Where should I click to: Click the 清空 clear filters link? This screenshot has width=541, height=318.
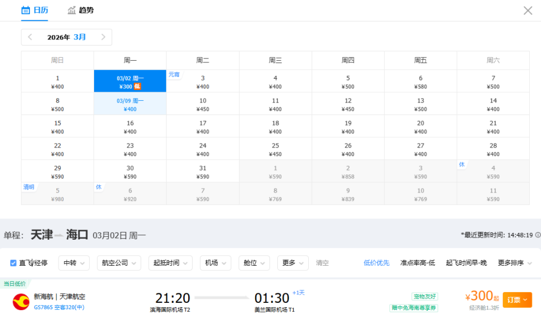[x=322, y=263]
